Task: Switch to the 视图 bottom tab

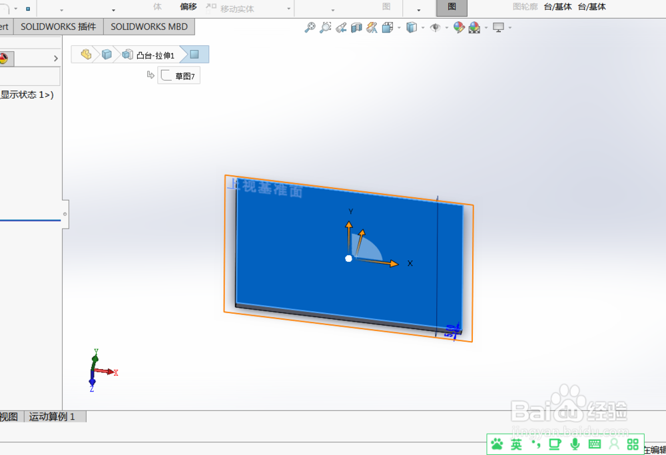Action: tap(9, 416)
